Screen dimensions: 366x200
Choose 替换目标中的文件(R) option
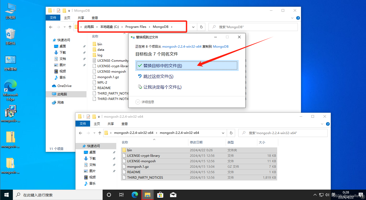coord(187,66)
